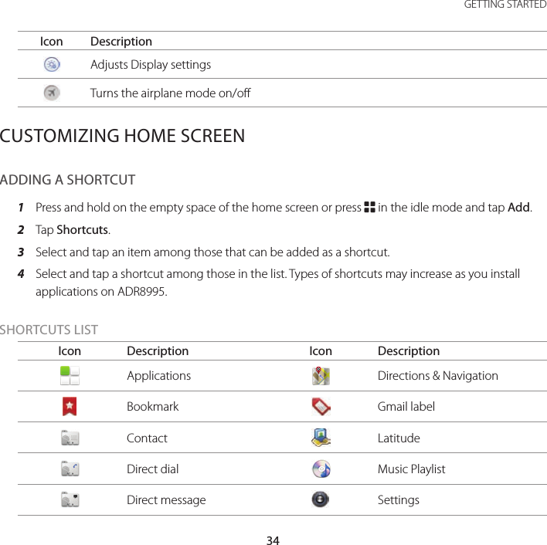547x545 pixels.
Task: Click the bold Shortcuts text
Action: 83,230
